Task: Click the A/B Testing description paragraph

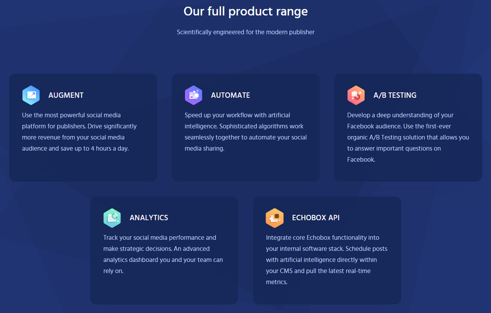Action: (408, 137)
